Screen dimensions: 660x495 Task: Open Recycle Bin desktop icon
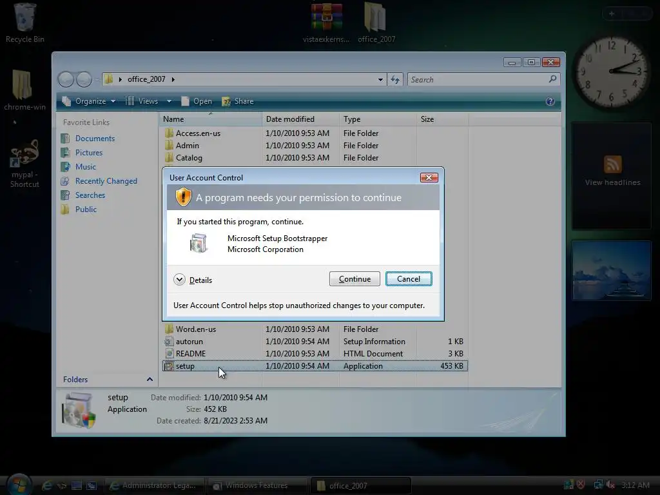(x=25, y=23)
